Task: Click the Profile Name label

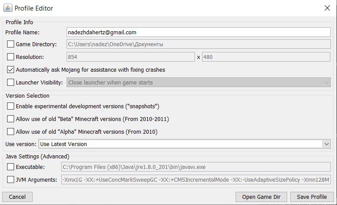Action: [22, 33]
